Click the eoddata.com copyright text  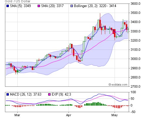pos(118,85)
